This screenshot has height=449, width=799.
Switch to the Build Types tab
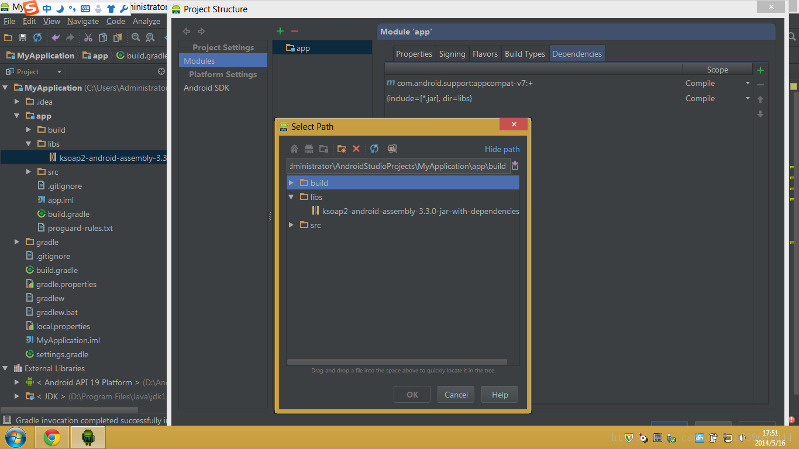click(525, 54)
